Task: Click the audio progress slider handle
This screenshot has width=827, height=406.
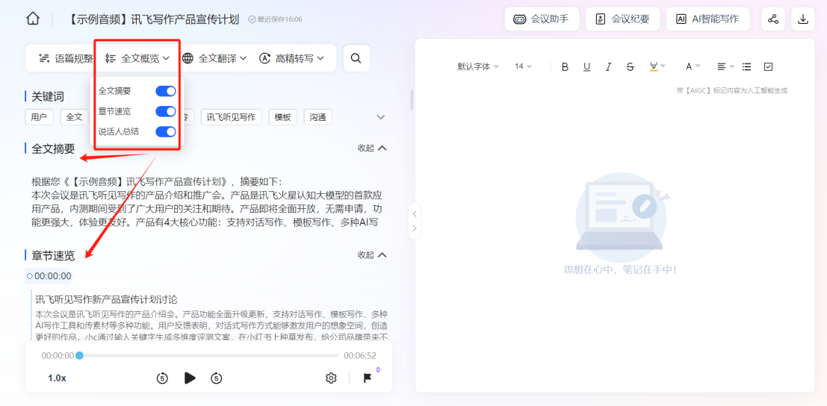Action: pyautogui.click(x=79, y=355)
